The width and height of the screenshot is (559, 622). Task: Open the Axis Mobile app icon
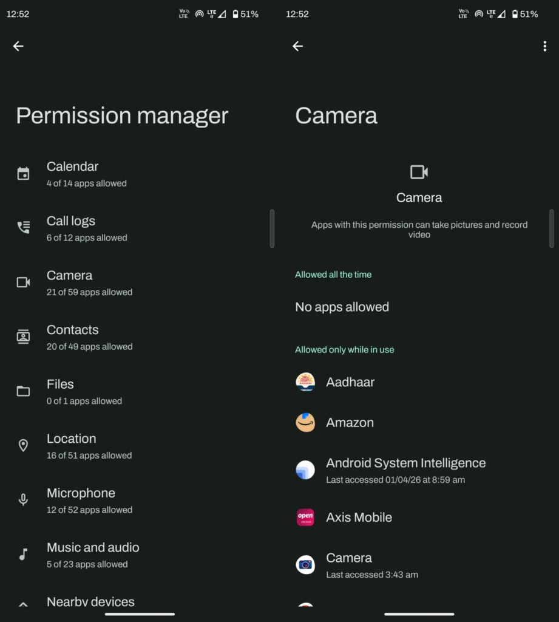point(305,518)
